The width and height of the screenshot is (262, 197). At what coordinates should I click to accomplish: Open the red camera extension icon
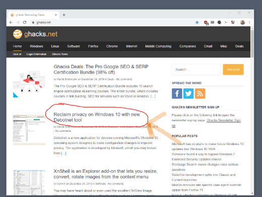coord(233,22)
